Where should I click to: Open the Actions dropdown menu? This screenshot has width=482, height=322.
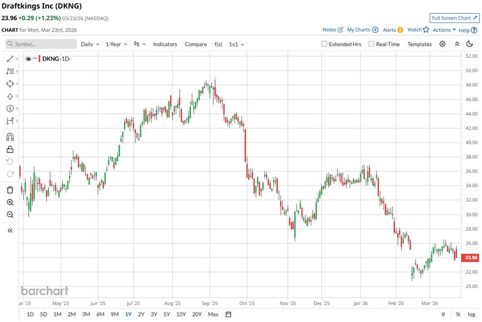(x=444, y=30)
